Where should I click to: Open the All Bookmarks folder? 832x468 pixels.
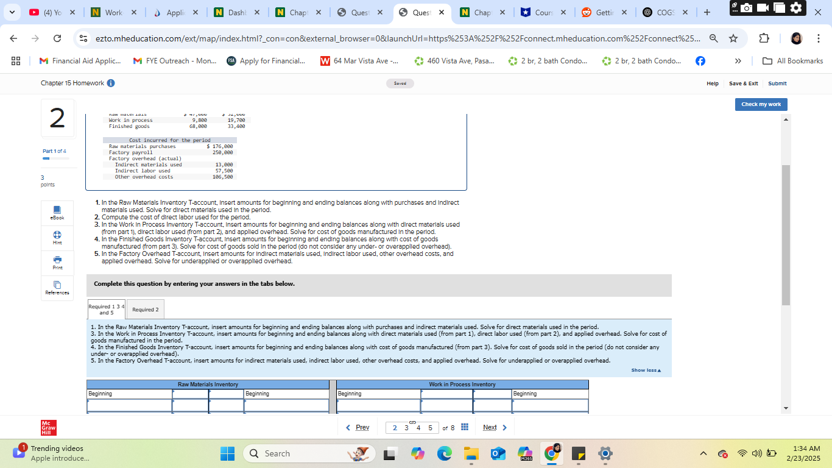click(794, 61)
